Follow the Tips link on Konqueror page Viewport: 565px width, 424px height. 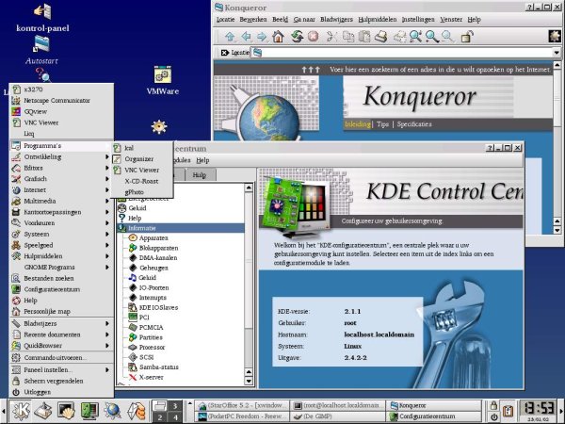click(x=382, y=124)
